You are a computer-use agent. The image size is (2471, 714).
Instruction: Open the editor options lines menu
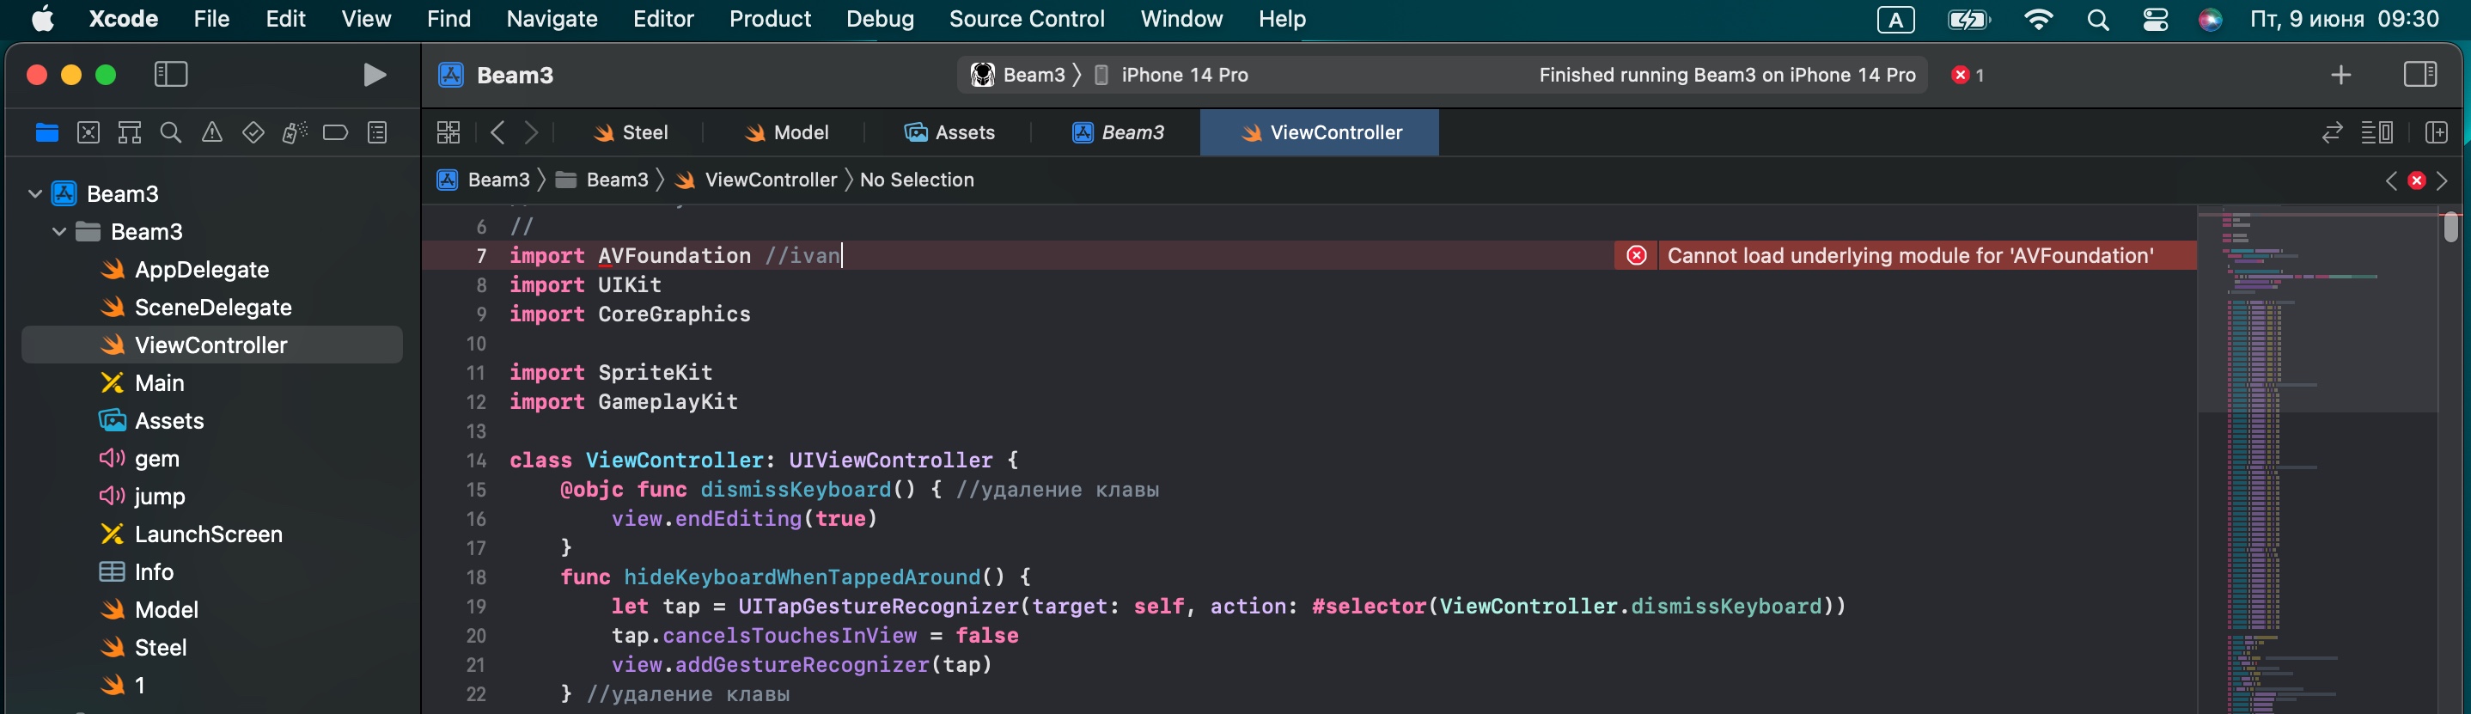[2377, 132]
